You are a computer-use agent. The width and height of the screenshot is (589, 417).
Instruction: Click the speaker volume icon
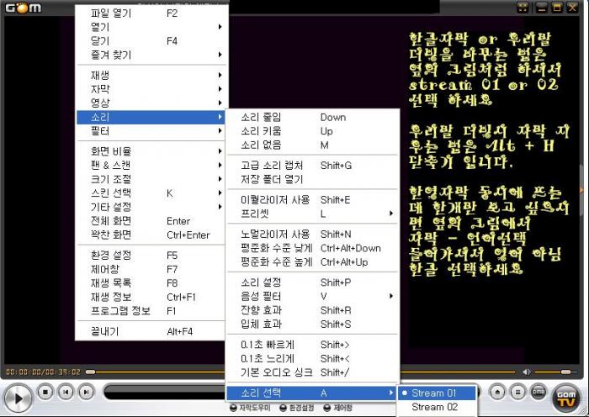[x=527, y=372]
